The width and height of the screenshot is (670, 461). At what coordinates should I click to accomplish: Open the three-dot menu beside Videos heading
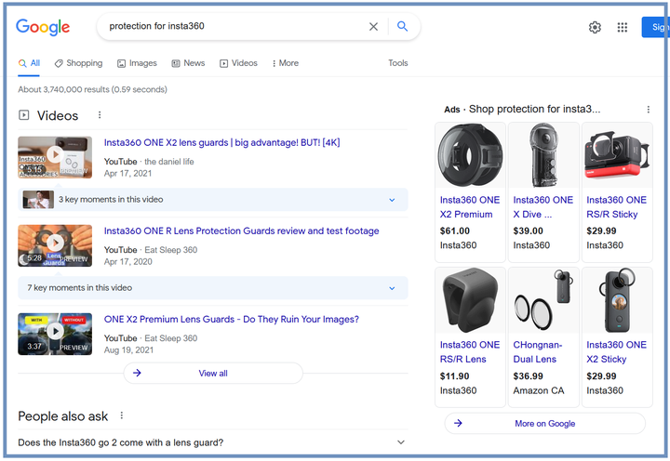point(100,115)
